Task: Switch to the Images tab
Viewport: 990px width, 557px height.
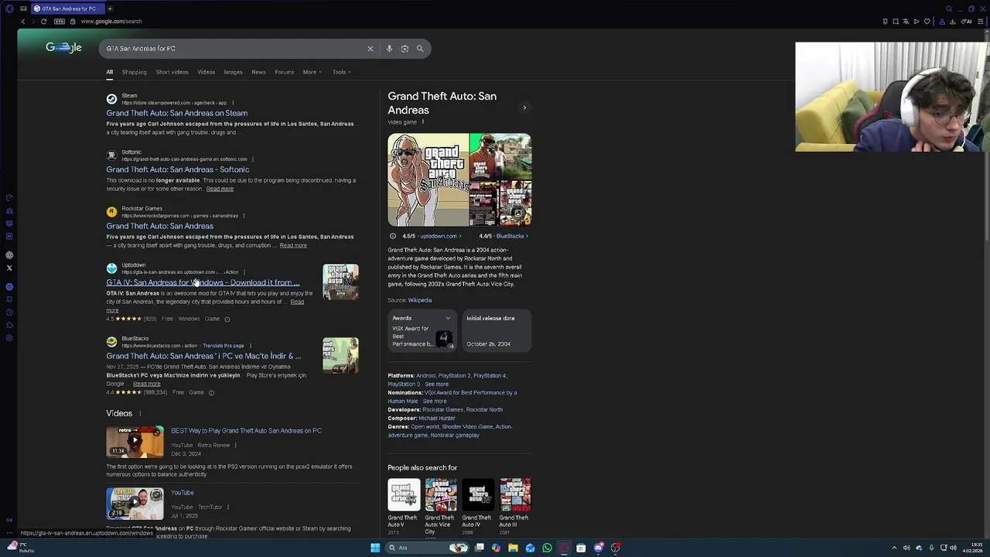Action: 233,72
